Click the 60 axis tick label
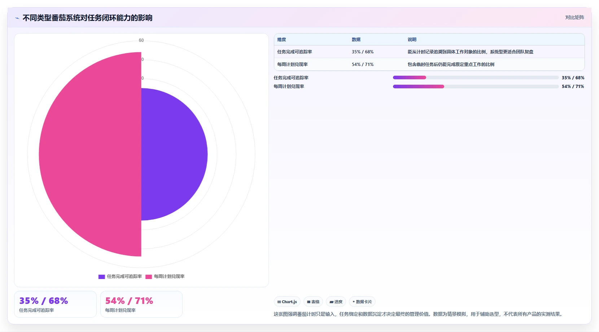Viewport: 599px width, 332px height. [x=141, y=40]
